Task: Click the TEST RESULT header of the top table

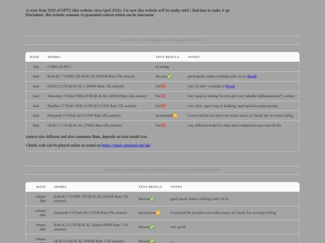Action: click(167, 57)
